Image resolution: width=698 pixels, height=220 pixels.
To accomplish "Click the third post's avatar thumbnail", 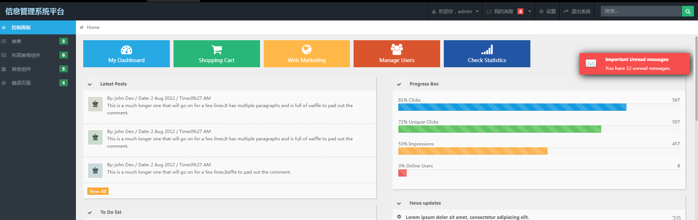I will pyautogui.click(x=95, y=171).
